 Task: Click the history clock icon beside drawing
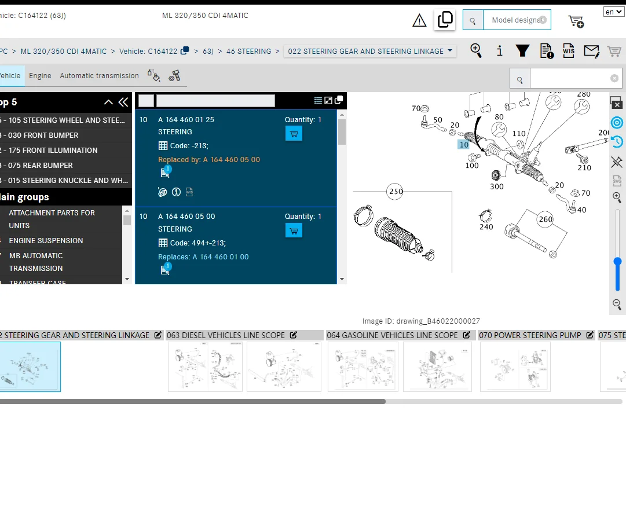tap(617, 142)
